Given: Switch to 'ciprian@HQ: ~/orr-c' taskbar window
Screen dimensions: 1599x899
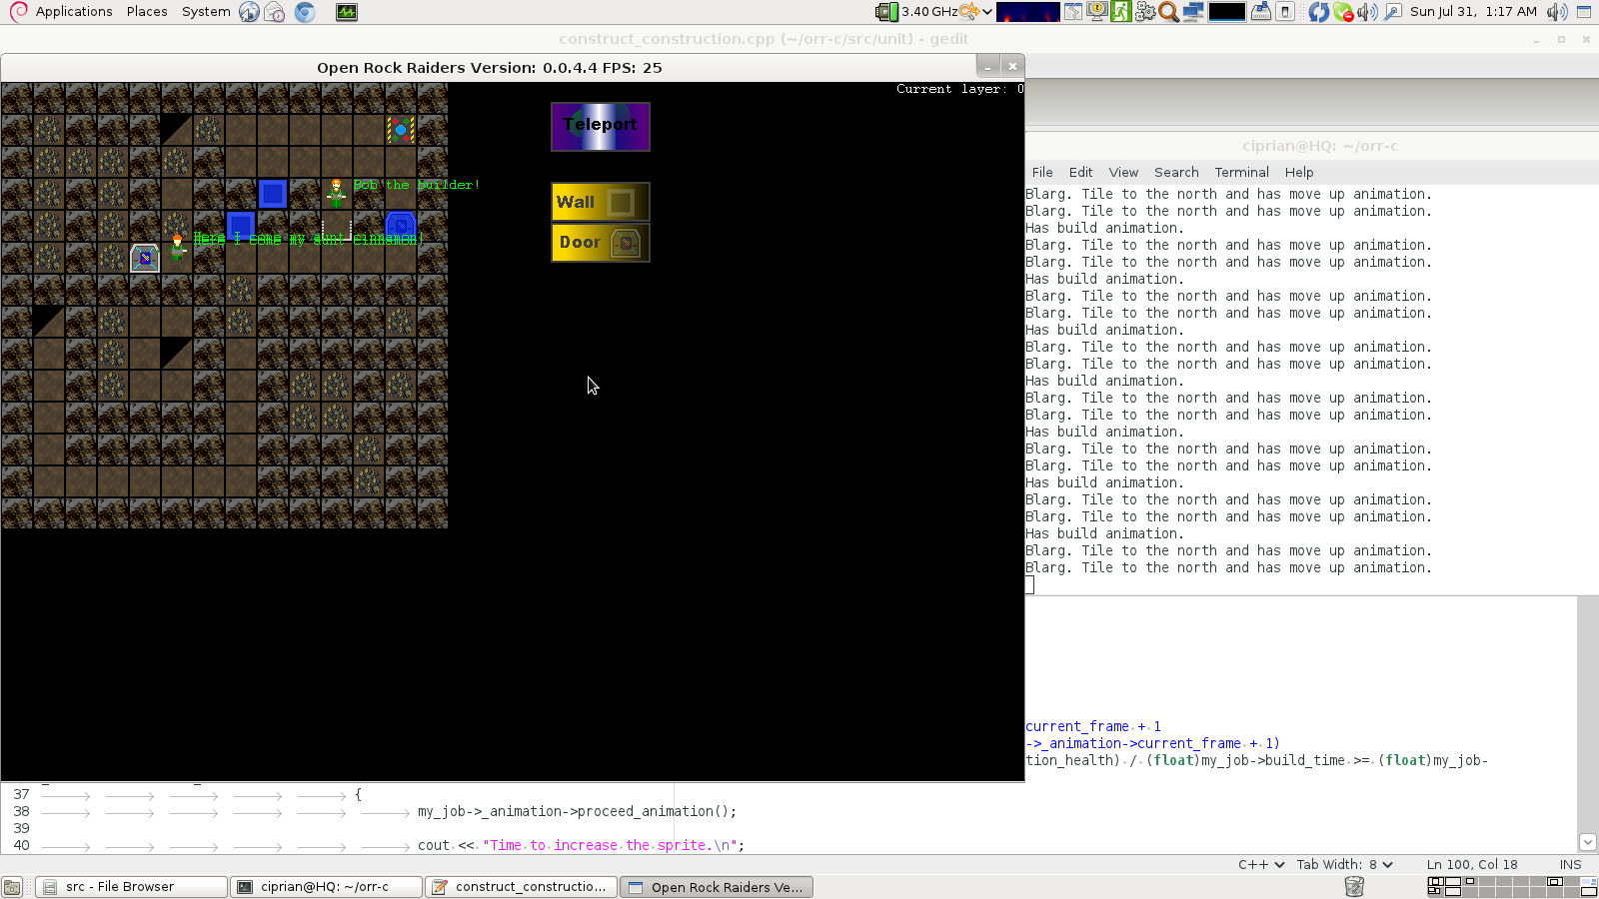Looking at the screenshot, I should [x=326, y=887].
